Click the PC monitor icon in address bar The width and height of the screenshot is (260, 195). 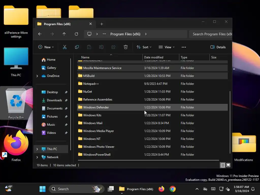pos(89,34)
